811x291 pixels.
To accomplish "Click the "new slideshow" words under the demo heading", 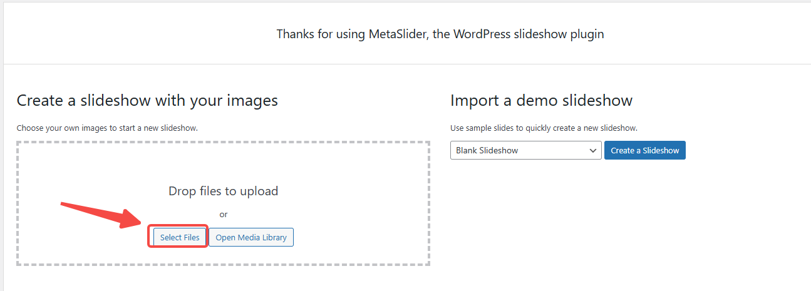I will tap(612, 128).
